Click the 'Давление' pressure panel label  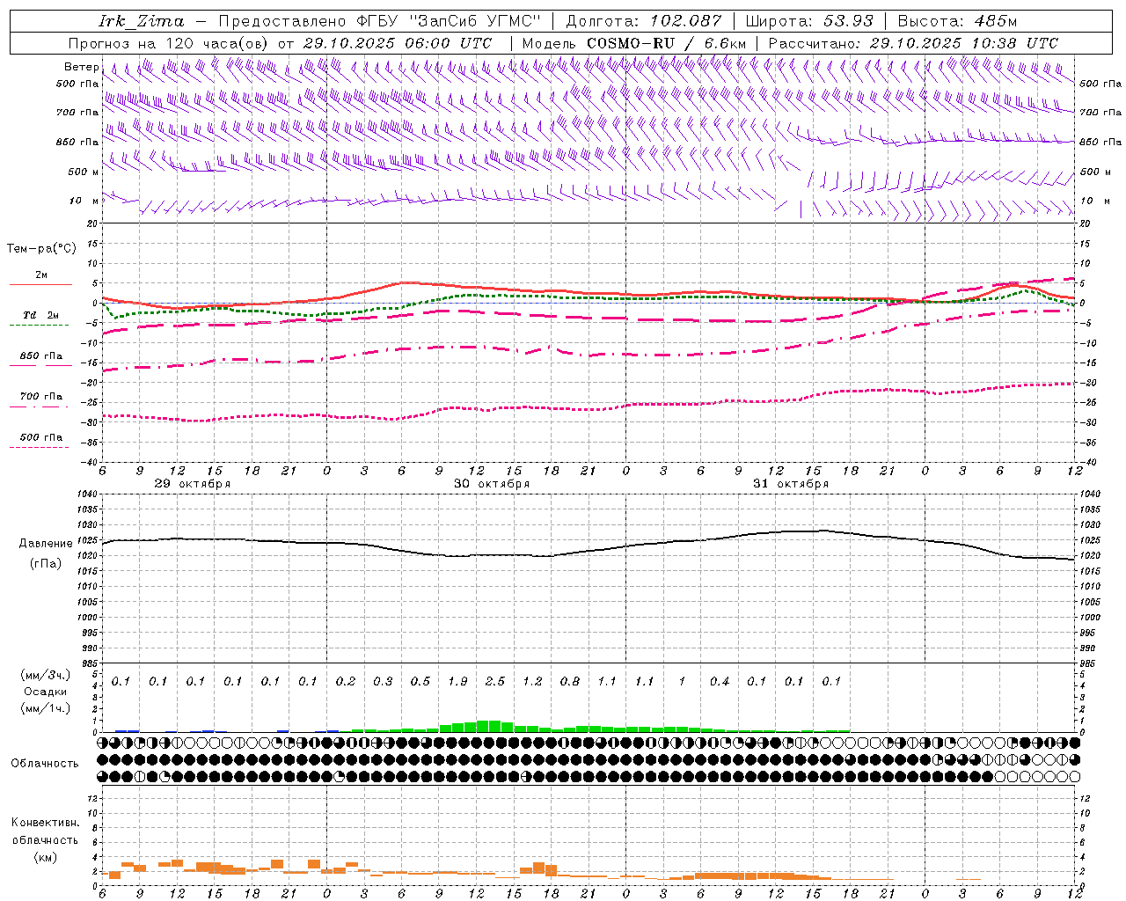pyautogui.click(x=46, y=544)
